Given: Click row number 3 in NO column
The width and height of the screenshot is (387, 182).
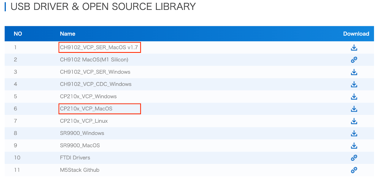Looking at the screenshot, I should [x=15, y=72].
